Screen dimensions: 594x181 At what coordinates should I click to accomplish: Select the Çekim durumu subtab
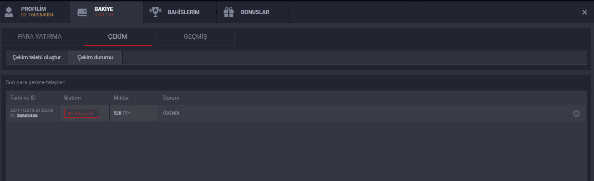pos(95,57)
